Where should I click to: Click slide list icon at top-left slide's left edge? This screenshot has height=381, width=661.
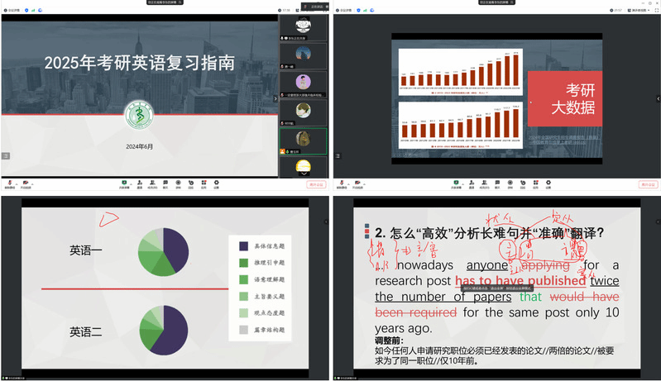pyautogui.click(x=5, y=155)
